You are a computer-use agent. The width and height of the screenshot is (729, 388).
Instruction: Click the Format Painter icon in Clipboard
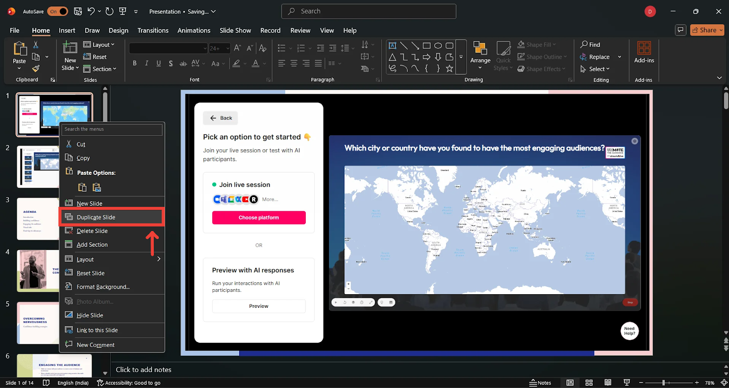[x=36, y=69]
